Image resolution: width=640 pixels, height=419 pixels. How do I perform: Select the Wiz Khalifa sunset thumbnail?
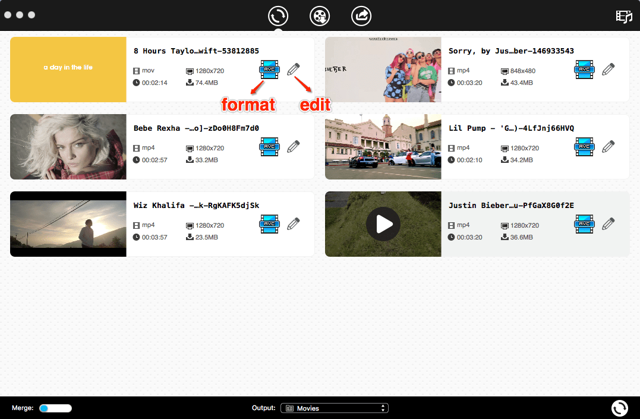coord(68,224)
